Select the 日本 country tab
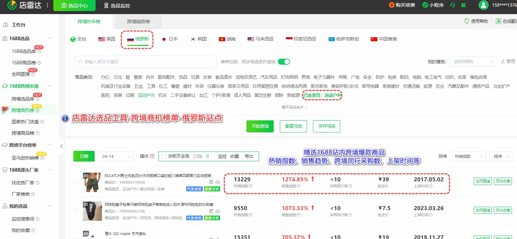This screenshot has height=239, width=517. [x=170, y=39]
